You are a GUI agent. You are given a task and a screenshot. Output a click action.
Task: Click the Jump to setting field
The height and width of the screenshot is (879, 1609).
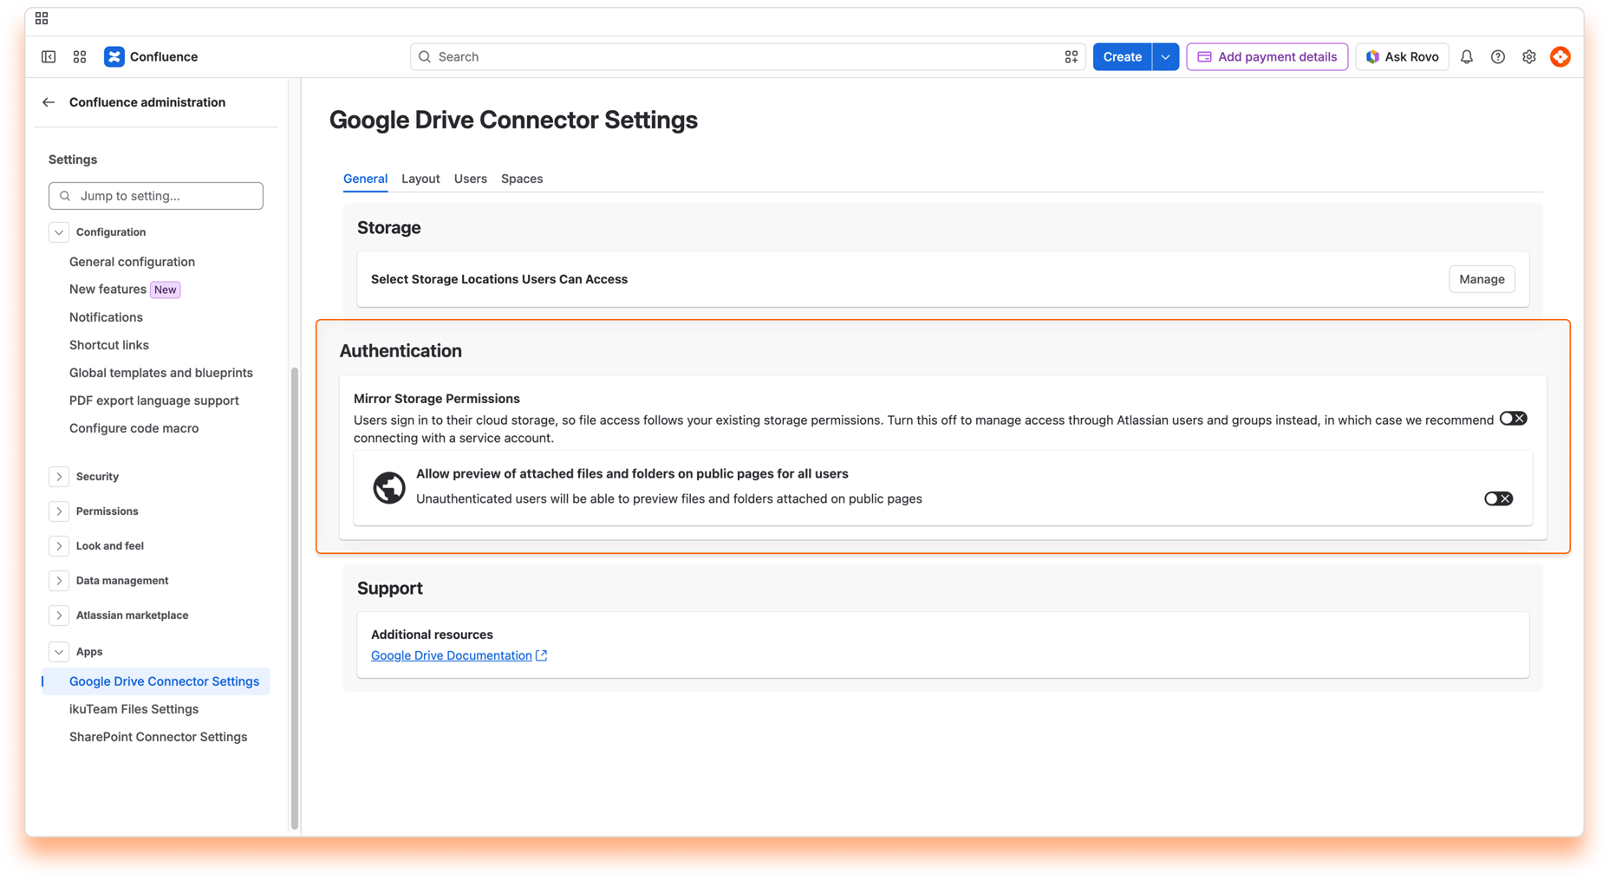click(x=156, y=196)
